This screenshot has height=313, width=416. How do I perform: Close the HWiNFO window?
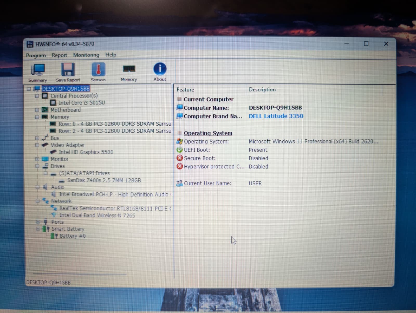pos(386,44)
